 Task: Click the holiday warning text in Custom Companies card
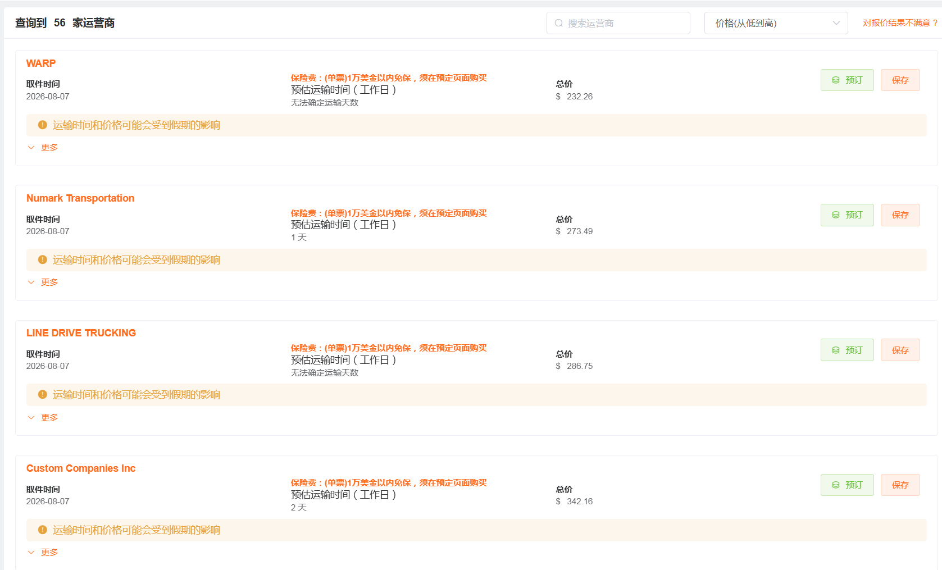point(136,530)
